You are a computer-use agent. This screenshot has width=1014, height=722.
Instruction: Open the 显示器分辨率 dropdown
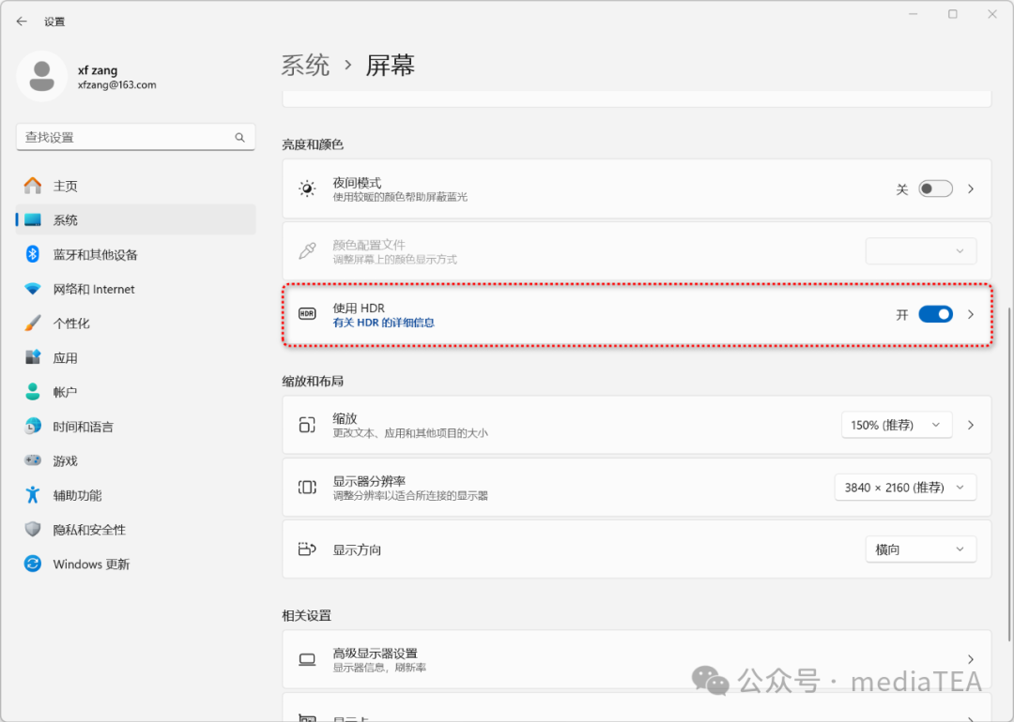click(904, 487)
